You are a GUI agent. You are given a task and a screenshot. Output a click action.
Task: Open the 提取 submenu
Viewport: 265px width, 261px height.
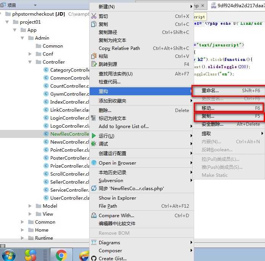click(x=228, y=133)
